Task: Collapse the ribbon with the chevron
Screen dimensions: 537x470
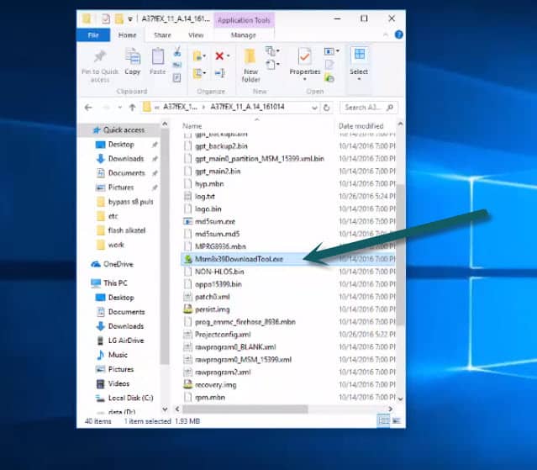Action: 386,34
